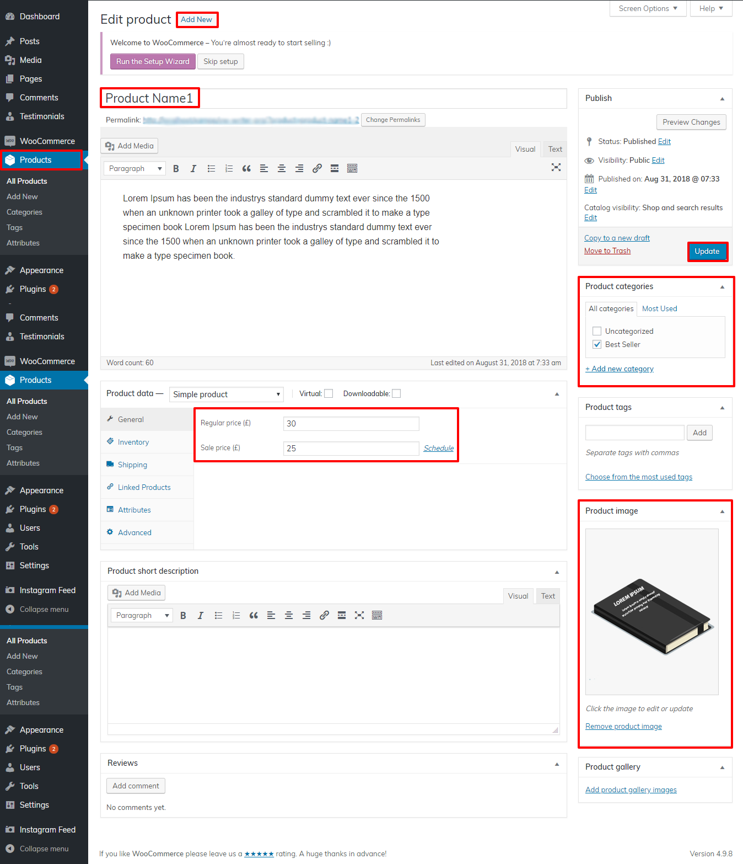Image resolution: width=743 pixels, height=864 pixels.
Task: Enable the Virtual product checkbox
Action: pyautogui.click(x=329, y=394)
